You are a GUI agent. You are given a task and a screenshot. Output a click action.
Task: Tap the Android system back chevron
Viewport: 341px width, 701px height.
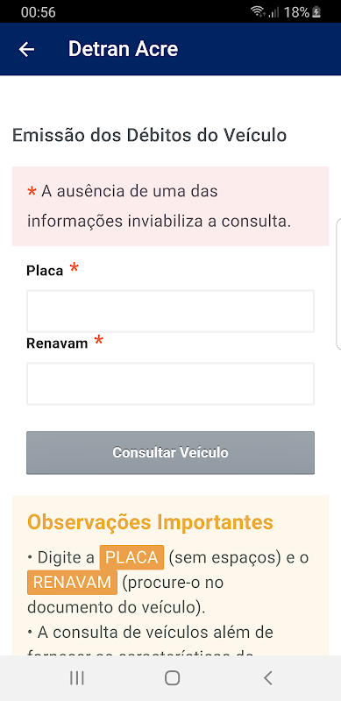(x=267, y=678)
